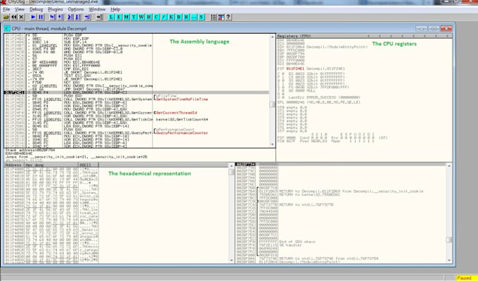The image size is (478, 281).
Task: Click the Hex dump column header
Action: pyautogui.click(x=51, y=165)
